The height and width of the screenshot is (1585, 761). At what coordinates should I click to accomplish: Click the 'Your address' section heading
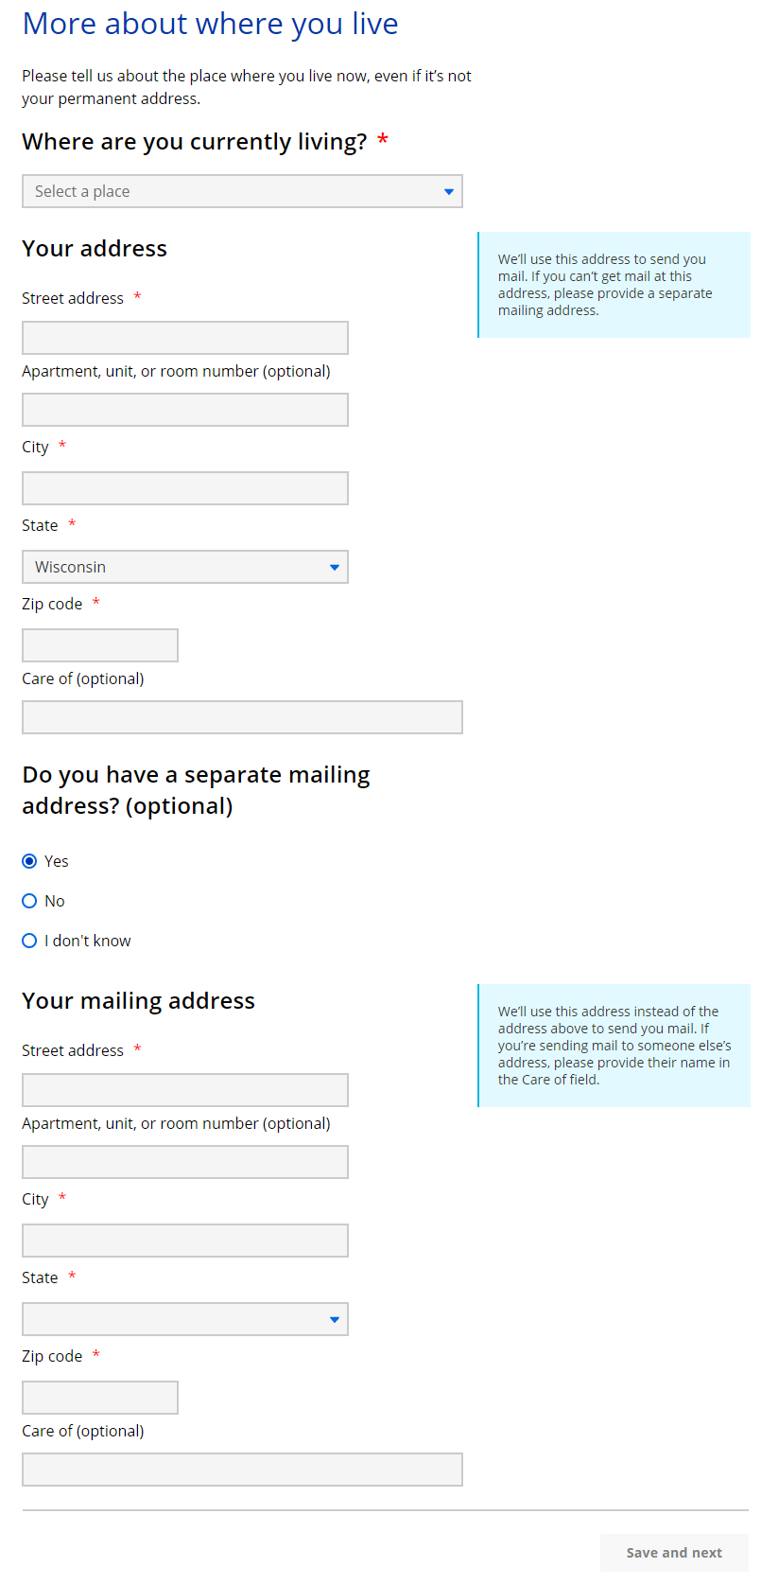[x=95, y=249]
